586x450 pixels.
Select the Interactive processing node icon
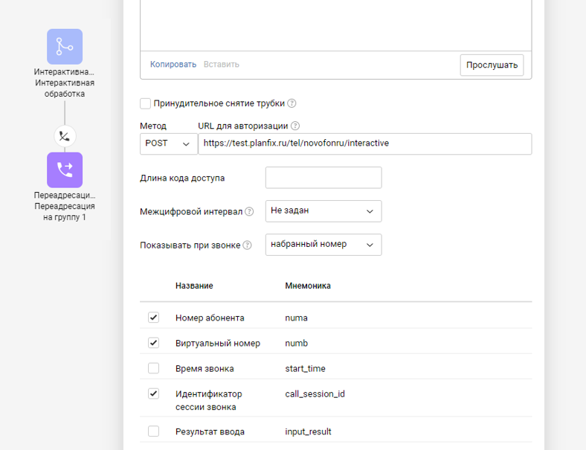point(65,47)
